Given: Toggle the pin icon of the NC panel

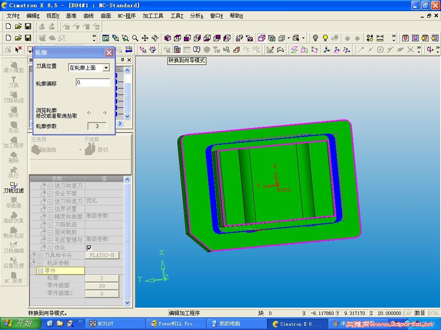Looking at the screenshot, I should pyautogui.click(x=122, y=60).
